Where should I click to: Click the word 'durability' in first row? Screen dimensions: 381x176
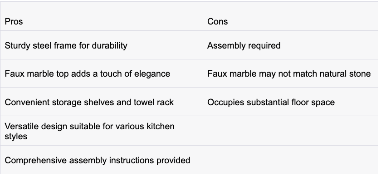coord(110,45)
